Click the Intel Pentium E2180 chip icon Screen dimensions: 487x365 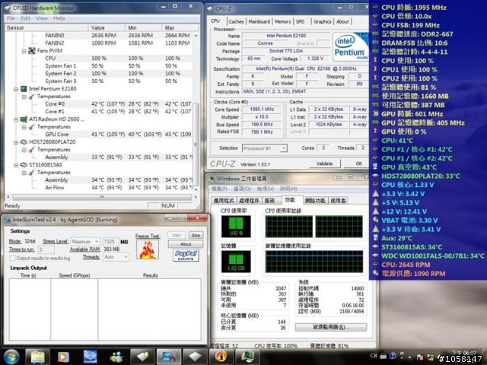24,89
